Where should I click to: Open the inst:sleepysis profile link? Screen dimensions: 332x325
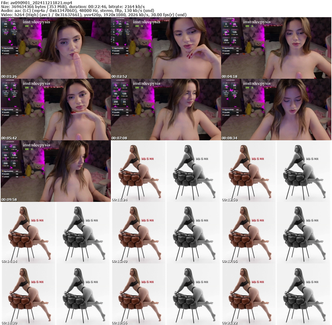36,22
